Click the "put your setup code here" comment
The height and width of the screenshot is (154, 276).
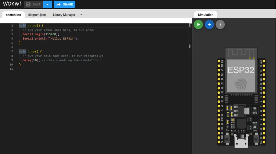pyautogui.click(x=59, y=30)
